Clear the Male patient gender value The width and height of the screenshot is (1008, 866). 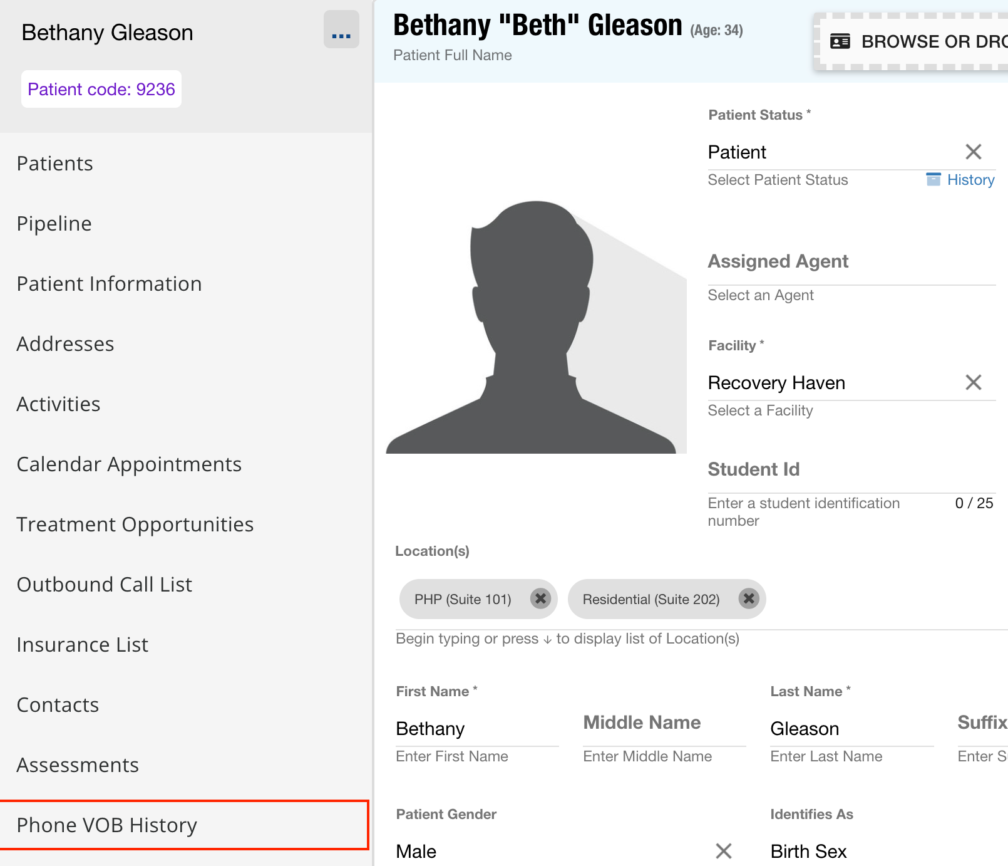click(723, 851)
